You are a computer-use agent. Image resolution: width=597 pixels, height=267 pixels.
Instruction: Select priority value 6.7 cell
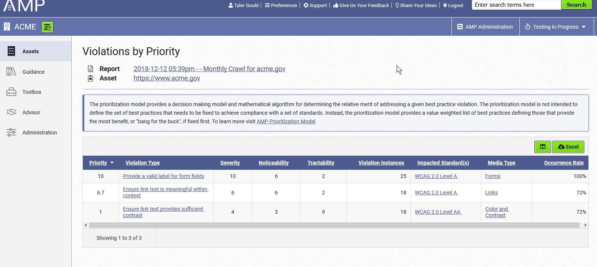coord(101,193)
